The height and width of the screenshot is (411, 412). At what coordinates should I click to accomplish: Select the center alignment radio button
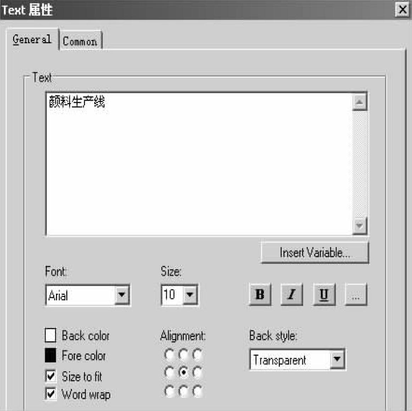[x=184, y=372]
